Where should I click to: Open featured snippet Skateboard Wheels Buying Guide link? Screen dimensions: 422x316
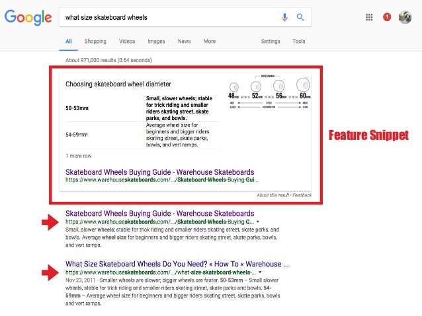[x=160, y=172]
